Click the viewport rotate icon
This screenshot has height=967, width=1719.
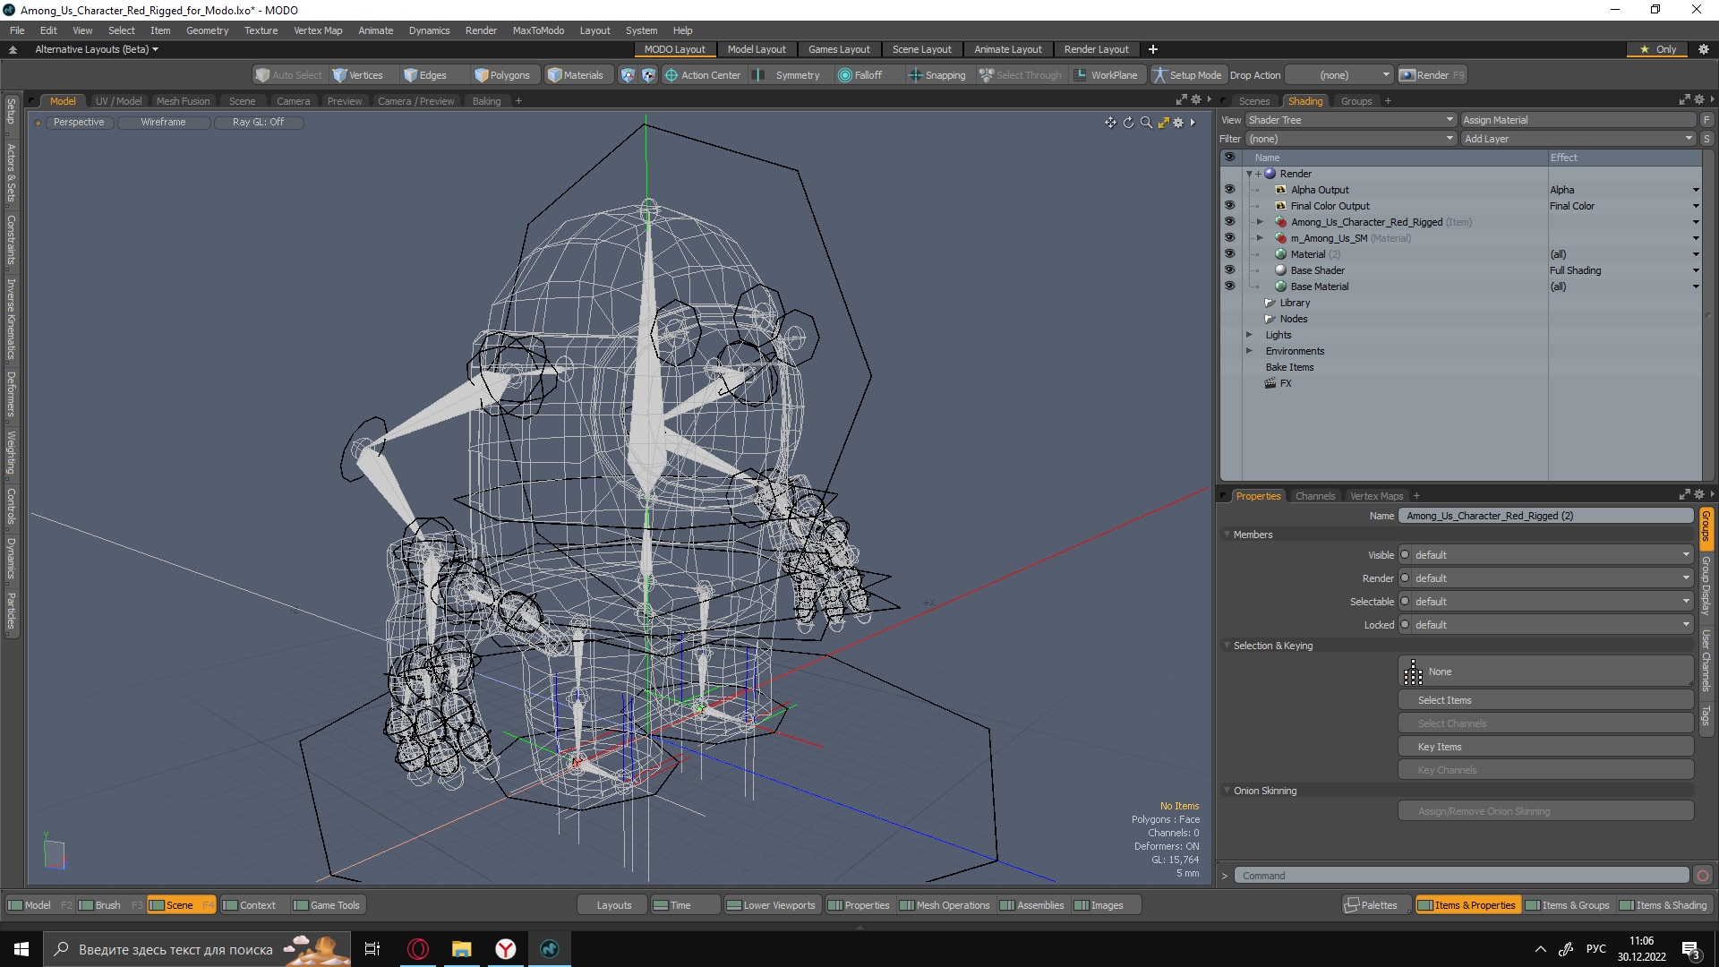coord(1128,123)
